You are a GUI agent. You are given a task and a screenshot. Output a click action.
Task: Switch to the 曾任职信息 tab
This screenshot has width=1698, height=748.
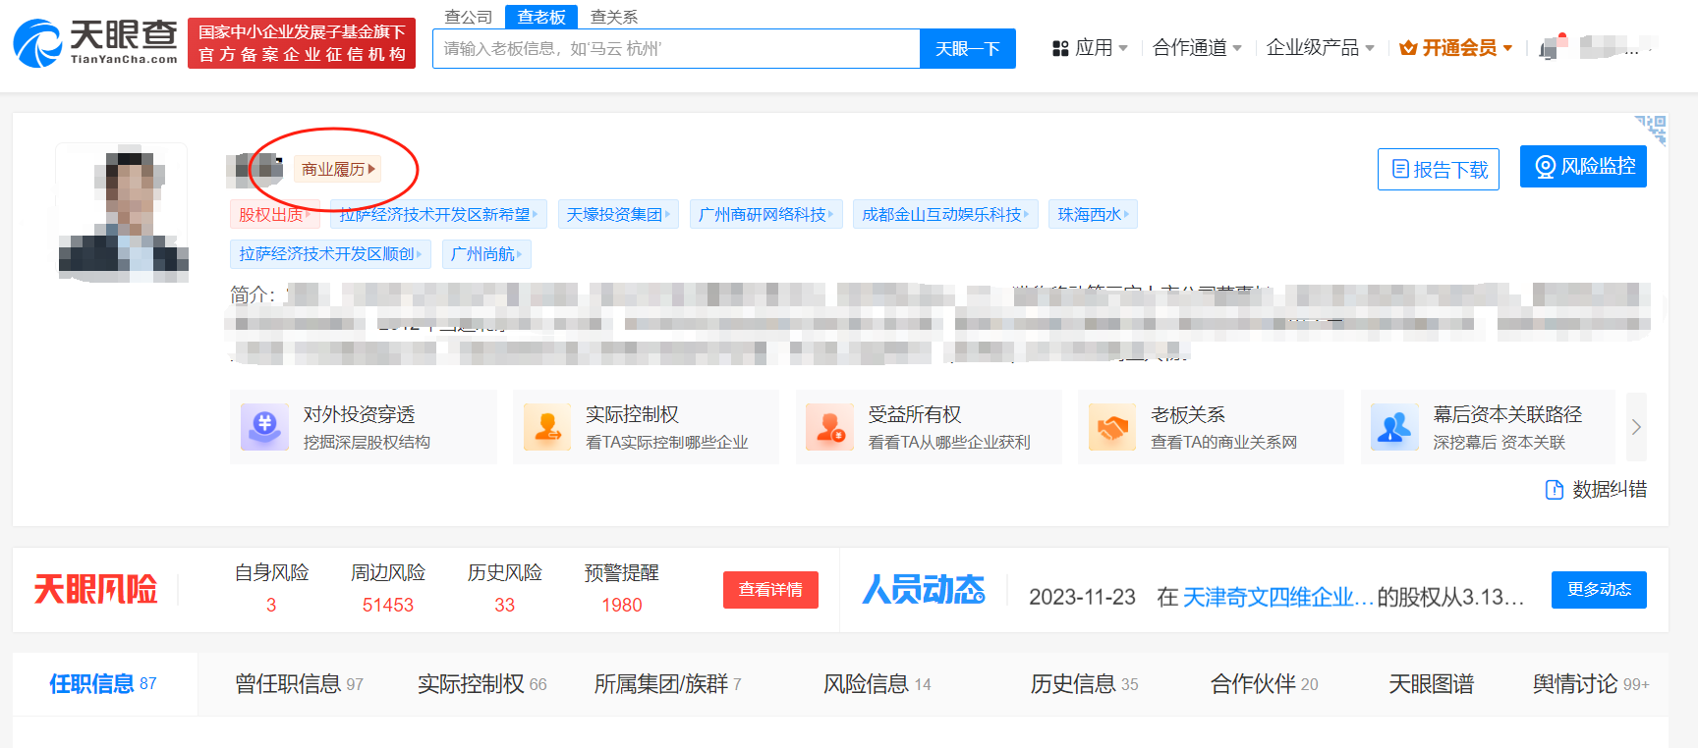pyautogui.click(x=299, y=684)
